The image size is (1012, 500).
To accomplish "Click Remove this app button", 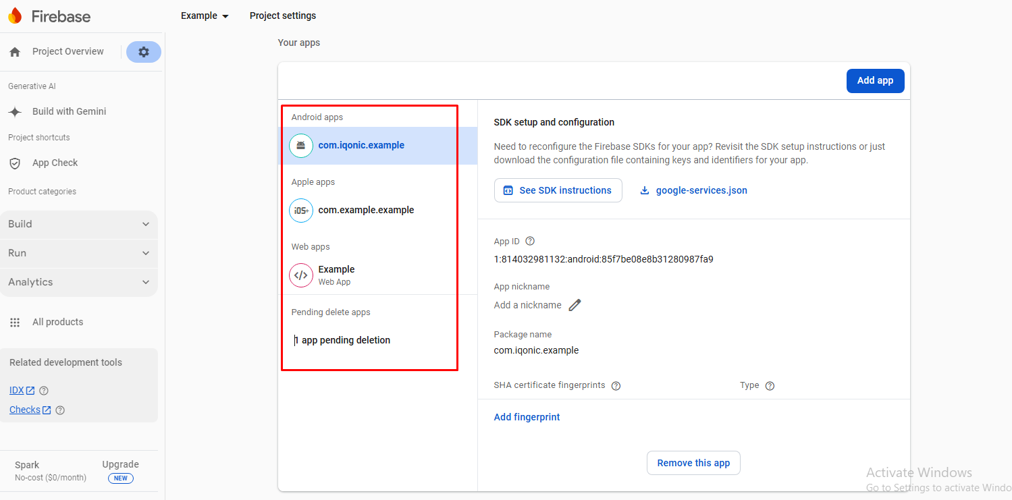I will [693, 463].
